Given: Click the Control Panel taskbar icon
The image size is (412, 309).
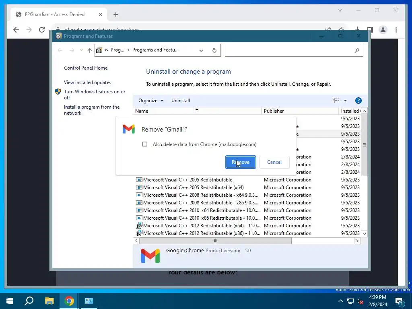Looking at the screenshot, I should point(89,301).
